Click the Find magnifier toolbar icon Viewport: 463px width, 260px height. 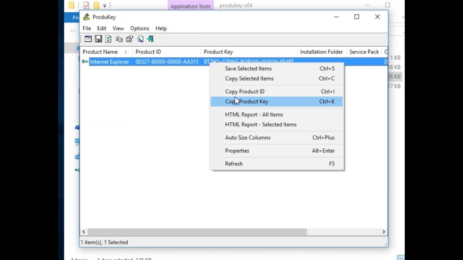[x=140, y=39]
